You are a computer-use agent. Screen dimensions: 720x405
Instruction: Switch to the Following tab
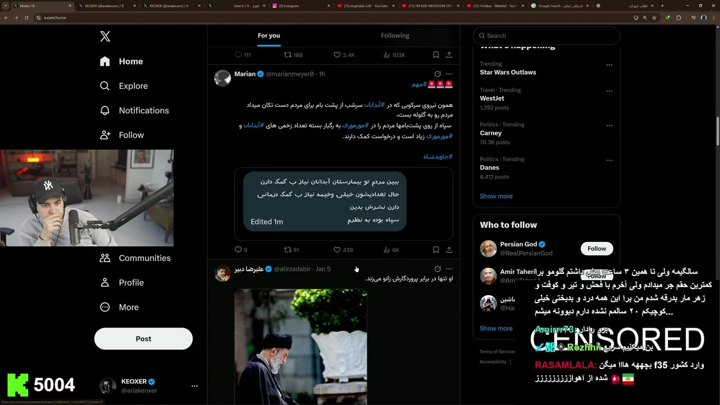395,35
